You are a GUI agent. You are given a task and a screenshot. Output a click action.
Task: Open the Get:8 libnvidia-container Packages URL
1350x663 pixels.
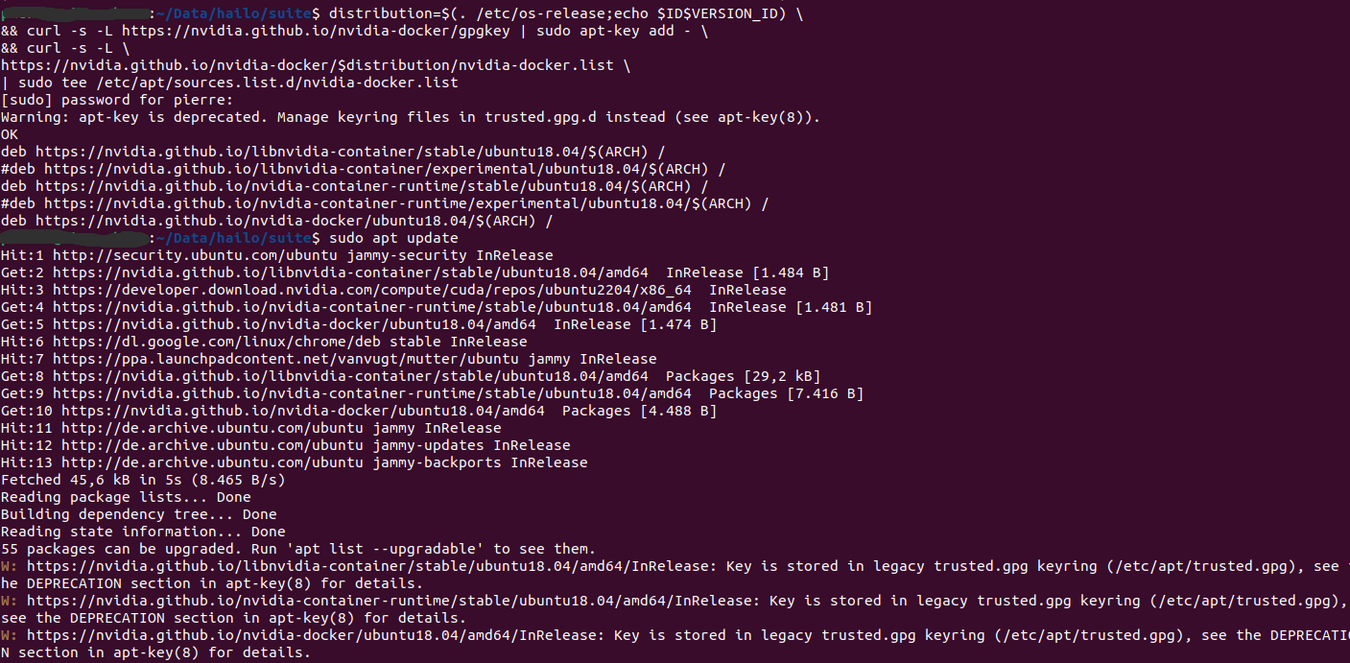(x=350, y=376)
